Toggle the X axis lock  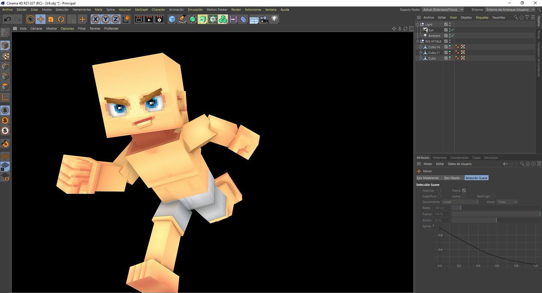[x=95, y=19]
